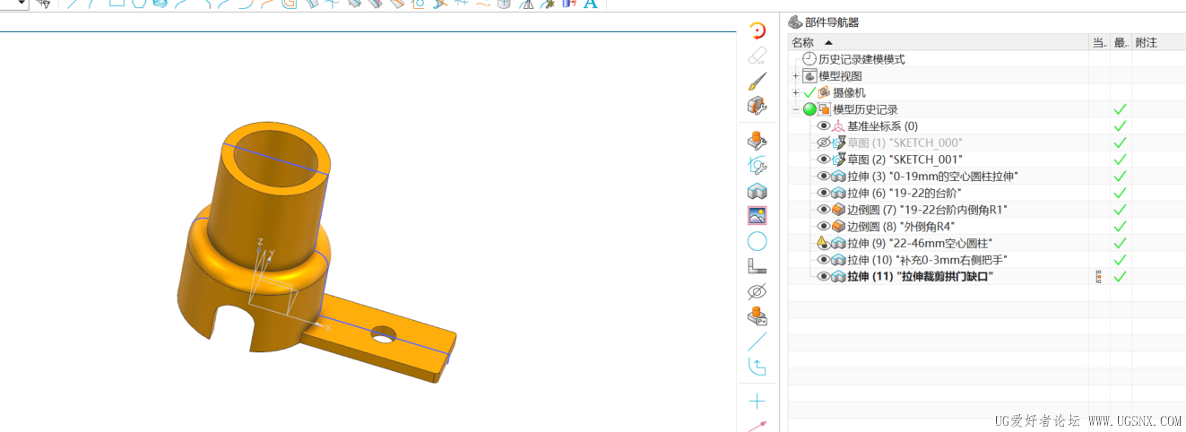Click the orange offset curve G icon
The width and height of the screenshot is (1186, 432).
click(x=289, y=4)
